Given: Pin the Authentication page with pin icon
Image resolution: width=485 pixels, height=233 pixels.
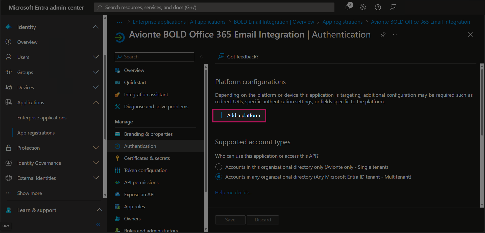Looking at the screenshot, I should point(383,35).
